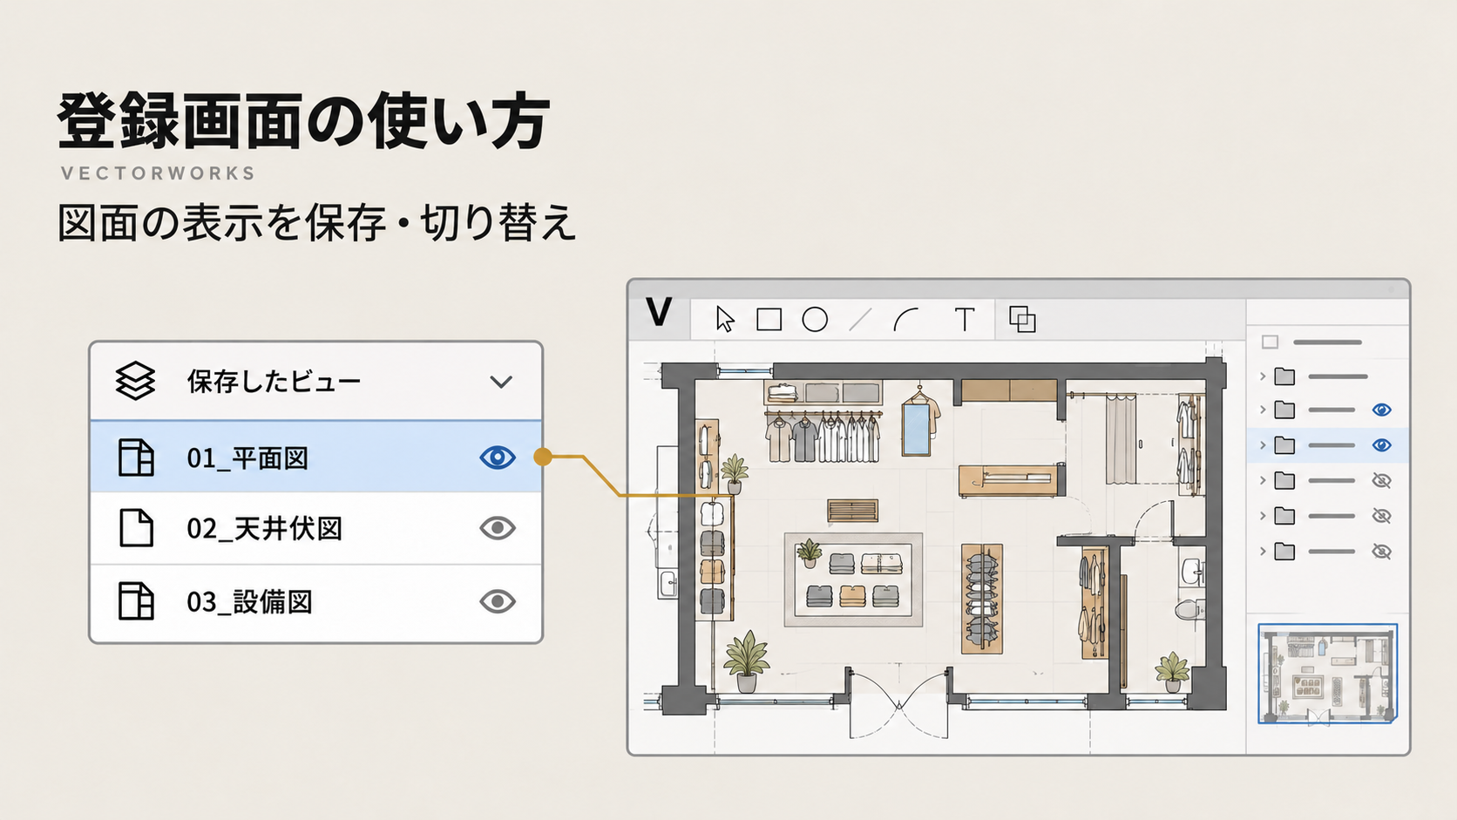The image size is (1457, 820).
Task: Select the Line tool
Action: coord(861,320)
